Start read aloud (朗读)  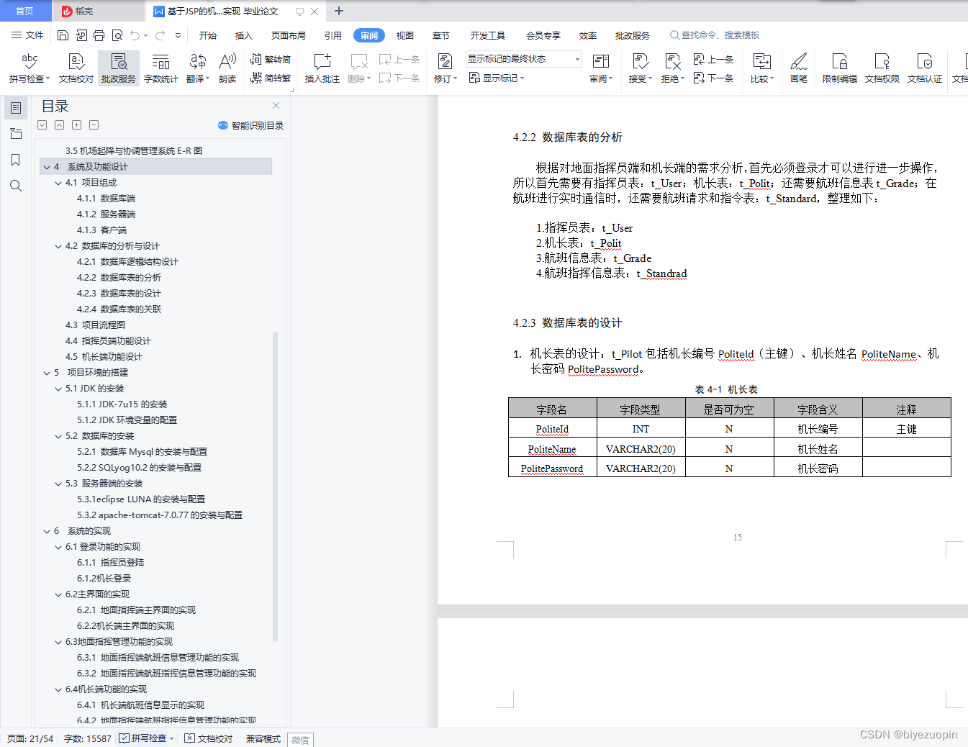point(227,68)
